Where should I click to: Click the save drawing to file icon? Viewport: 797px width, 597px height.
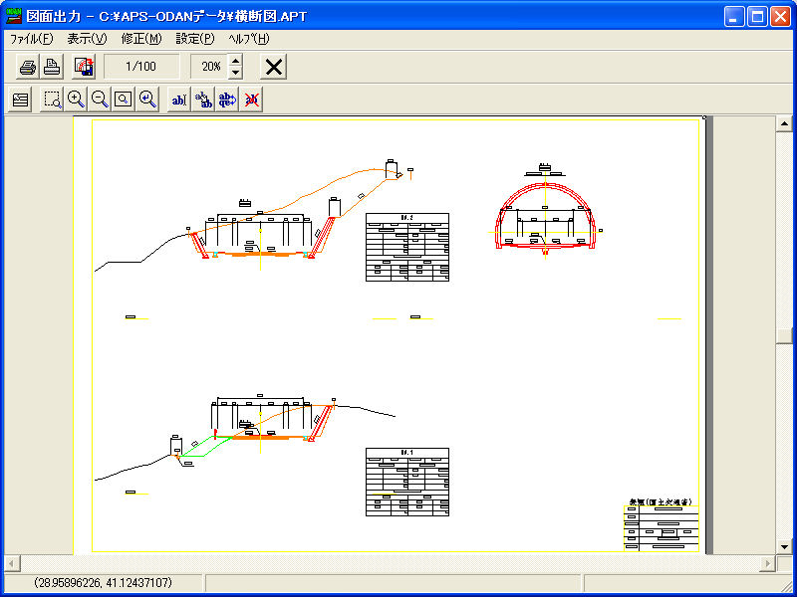[x=84, y=67]
